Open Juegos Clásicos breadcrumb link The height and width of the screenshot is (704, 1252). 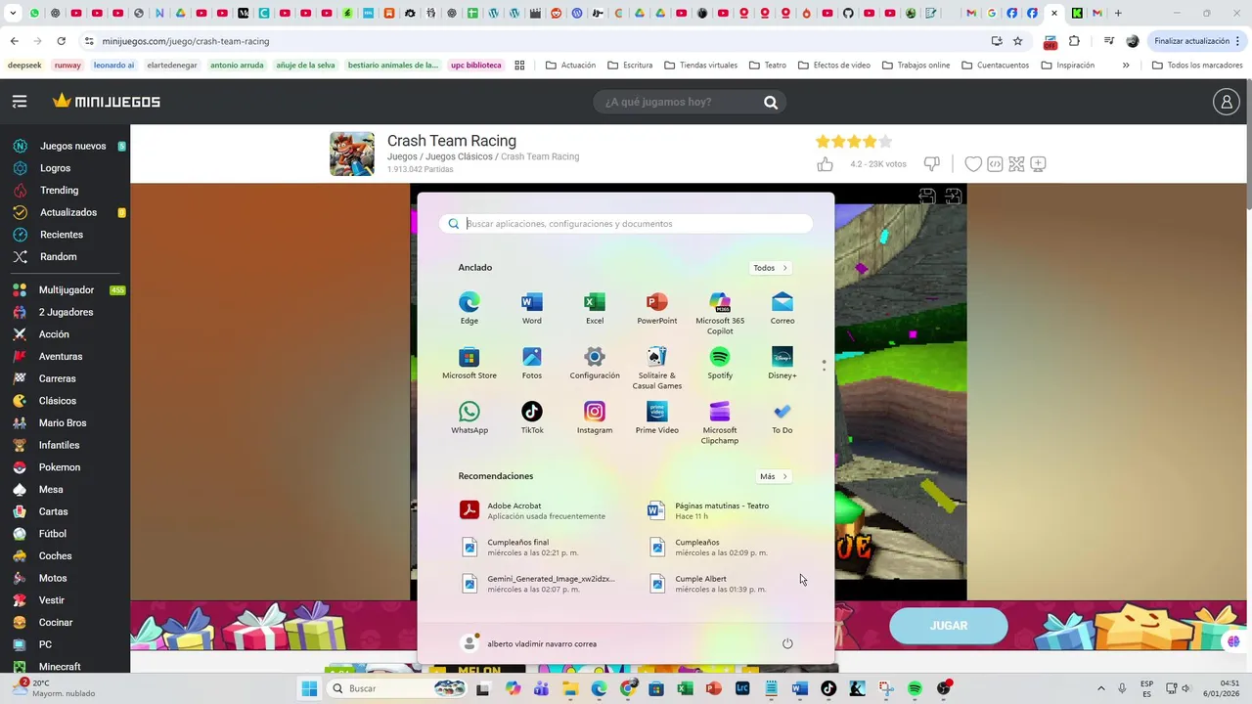pos(459,156)
